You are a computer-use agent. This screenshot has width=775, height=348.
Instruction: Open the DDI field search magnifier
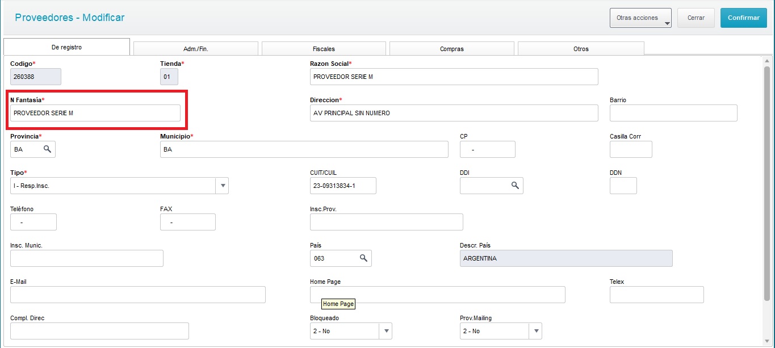515,186
